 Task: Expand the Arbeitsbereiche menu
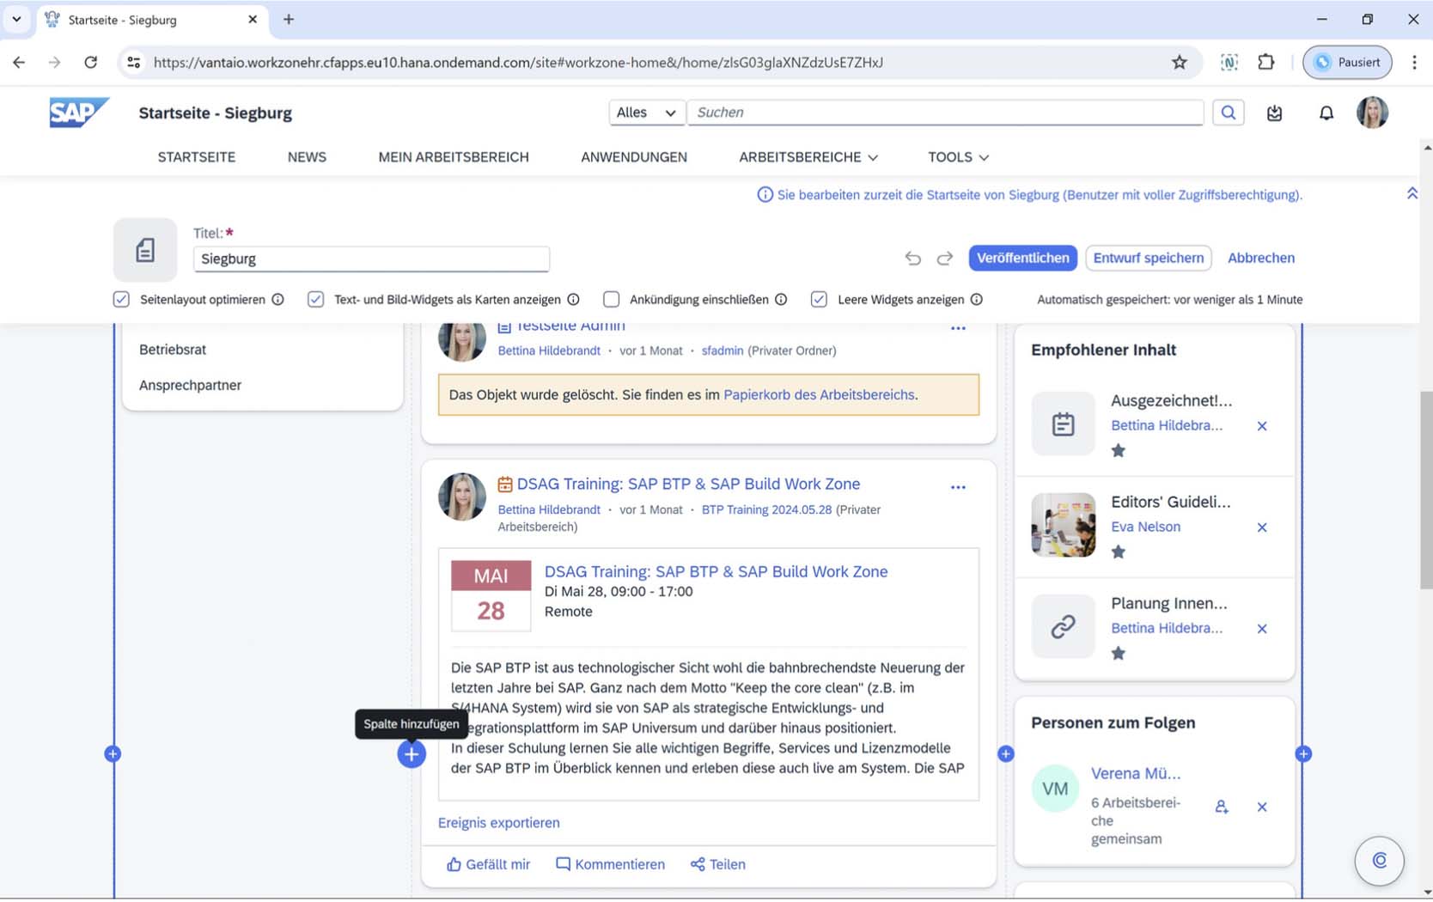(x=808, y=157)
